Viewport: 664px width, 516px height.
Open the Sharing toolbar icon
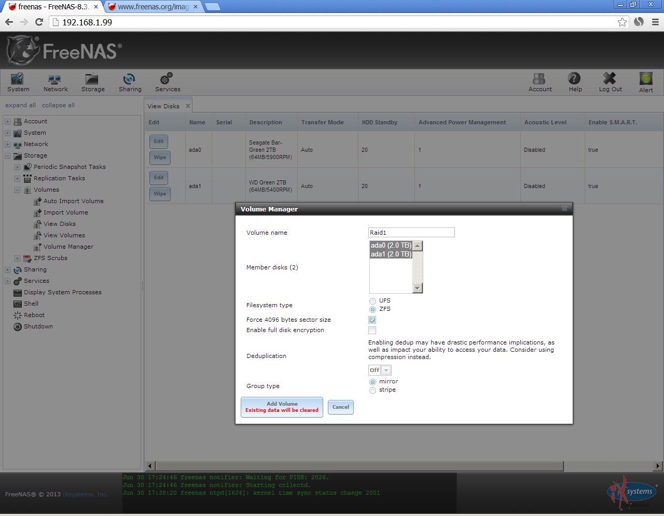click(130, 82)
